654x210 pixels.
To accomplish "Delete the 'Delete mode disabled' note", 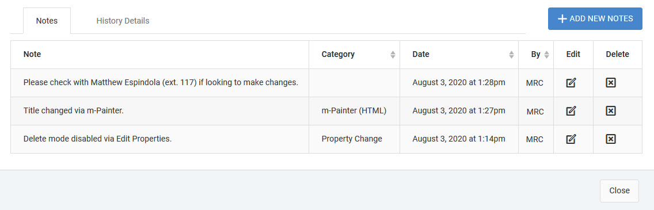I will (x=611, y=139).
